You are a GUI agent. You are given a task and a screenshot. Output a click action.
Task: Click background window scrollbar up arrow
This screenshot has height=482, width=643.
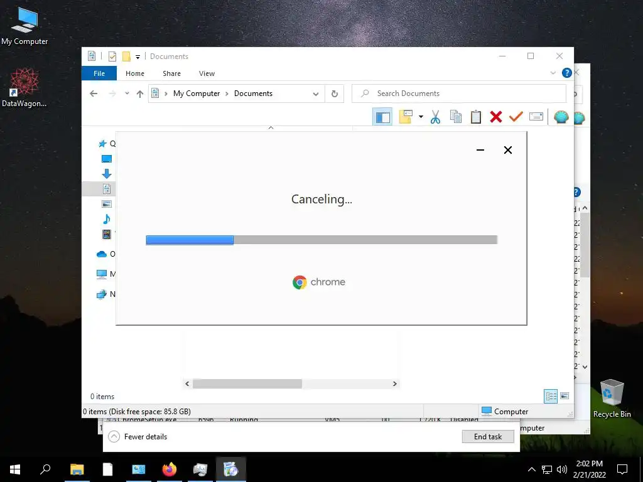tap(585, 208)
